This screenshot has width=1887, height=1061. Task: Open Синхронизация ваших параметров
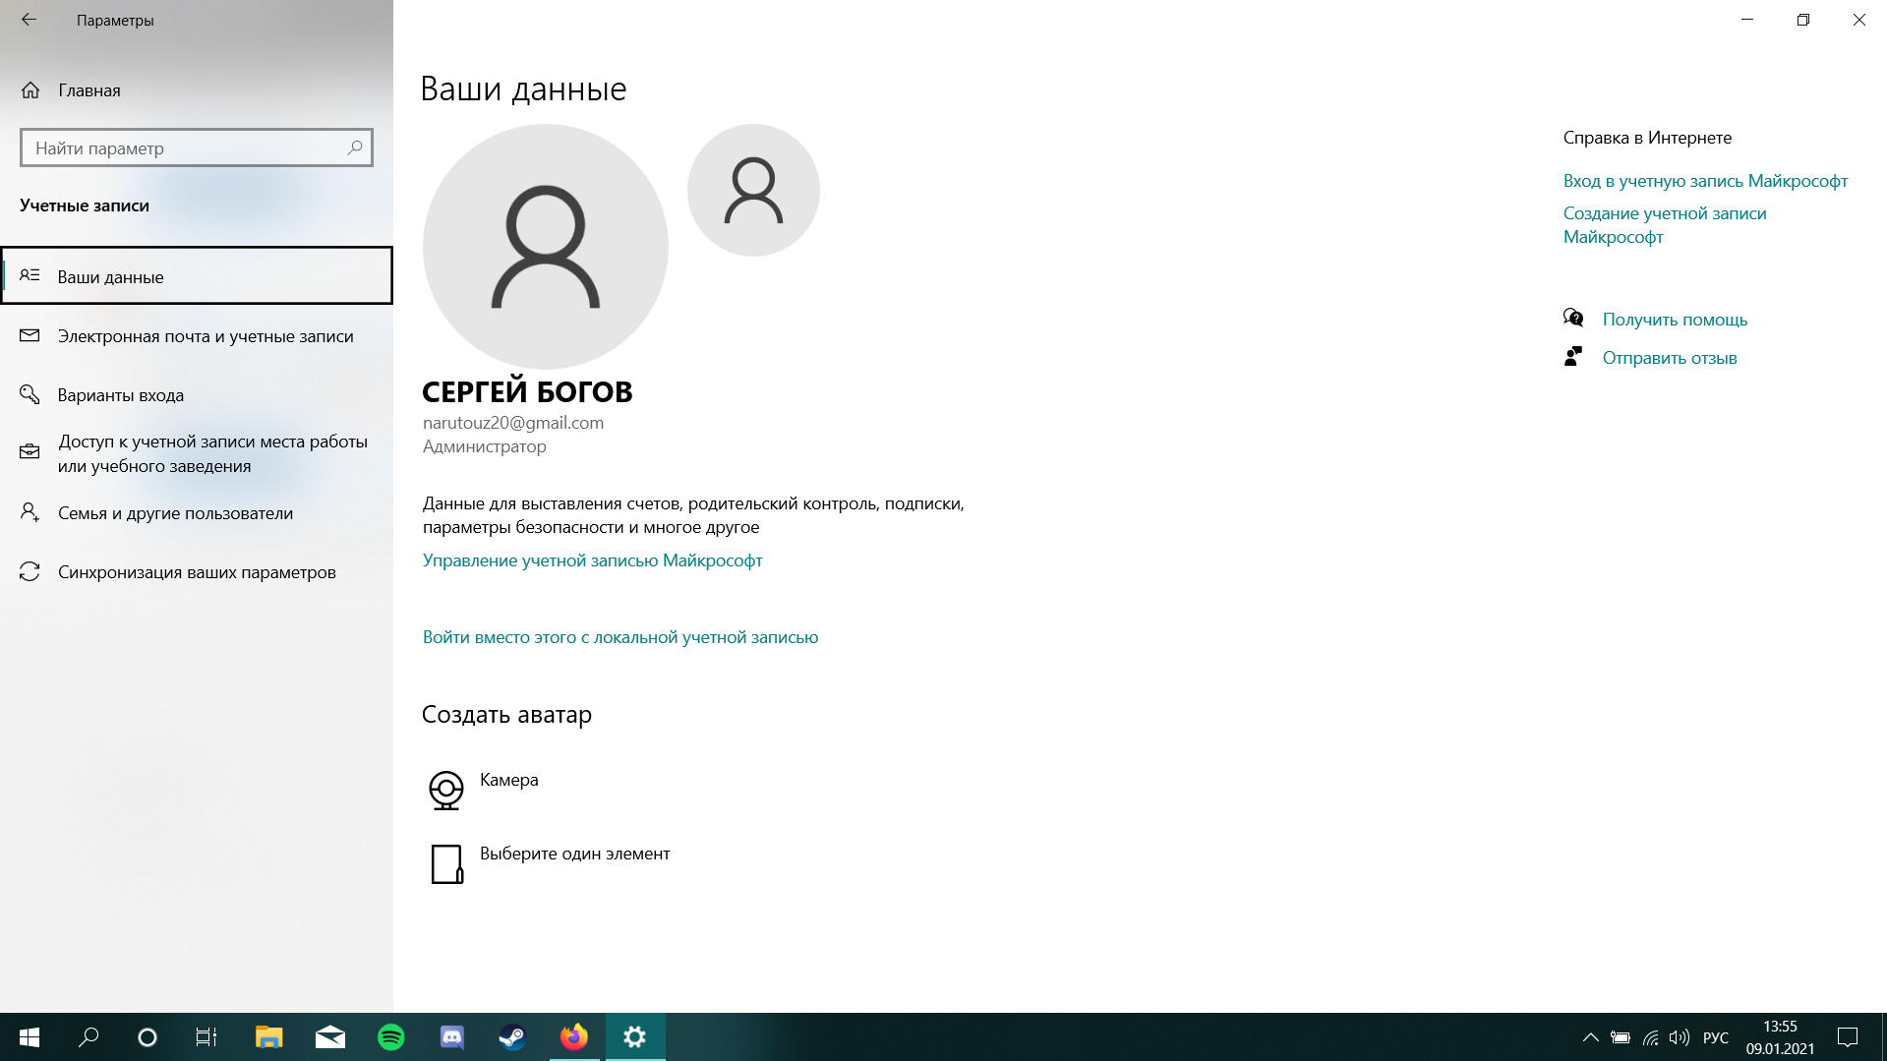coord(197,572)
